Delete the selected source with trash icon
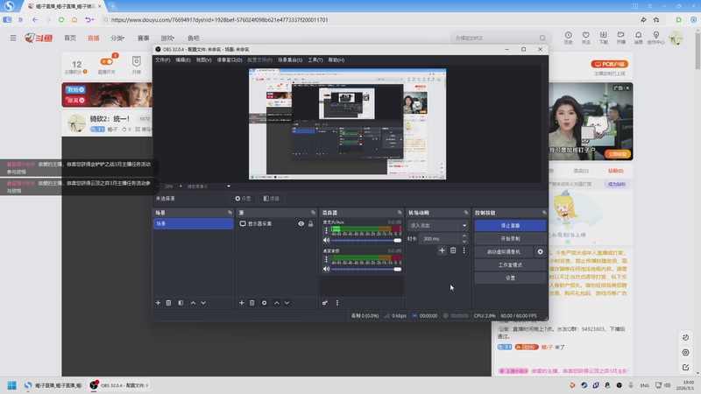701x394 pixels. point(252,303)
